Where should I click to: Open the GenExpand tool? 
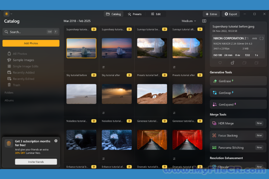(238, 104)
